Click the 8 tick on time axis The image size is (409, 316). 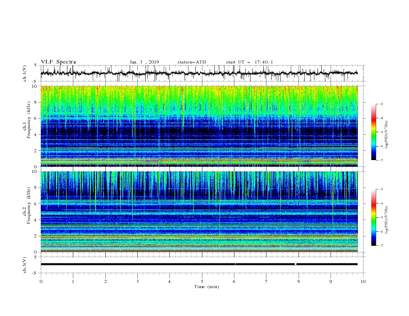click(x=298, y=281)
